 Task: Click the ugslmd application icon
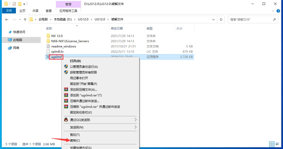pos(48,57)
